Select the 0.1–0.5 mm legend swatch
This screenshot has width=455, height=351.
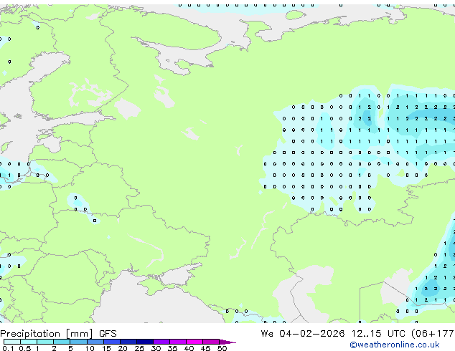(12, 342)
